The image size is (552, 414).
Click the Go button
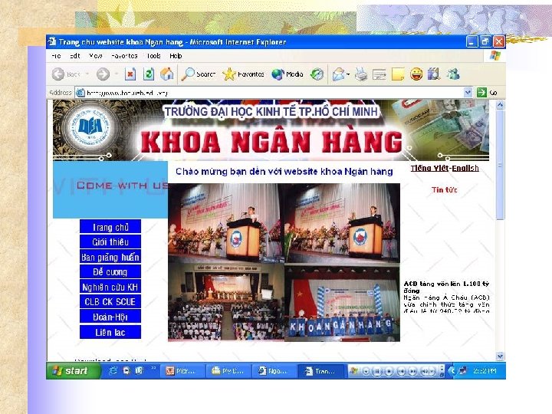(487, 93)
